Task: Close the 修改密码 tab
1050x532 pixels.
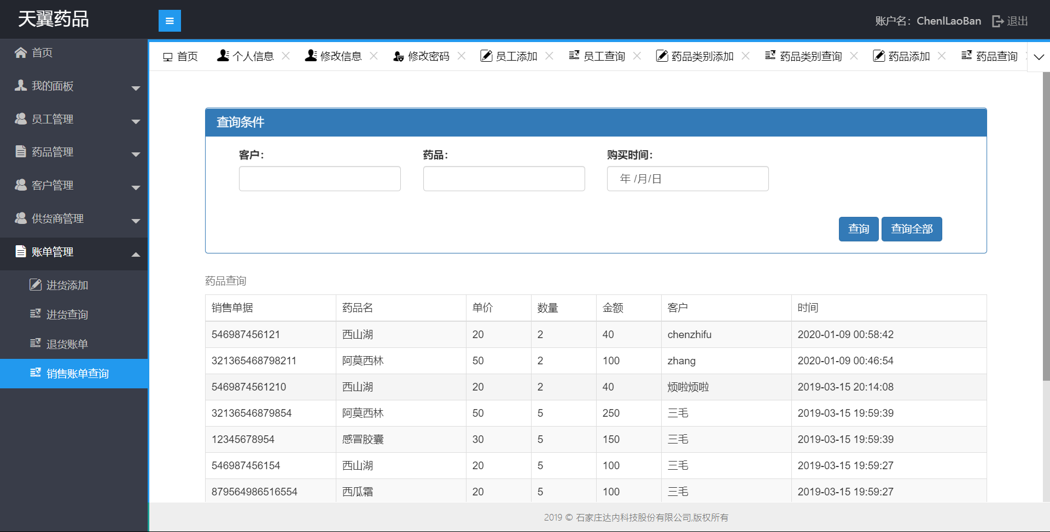Action: 462,56
